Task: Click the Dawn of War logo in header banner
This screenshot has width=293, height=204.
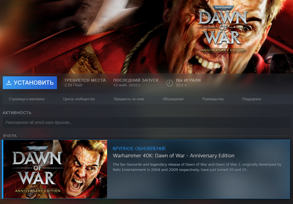Action: pyautogui.click(x=223, y=29)
